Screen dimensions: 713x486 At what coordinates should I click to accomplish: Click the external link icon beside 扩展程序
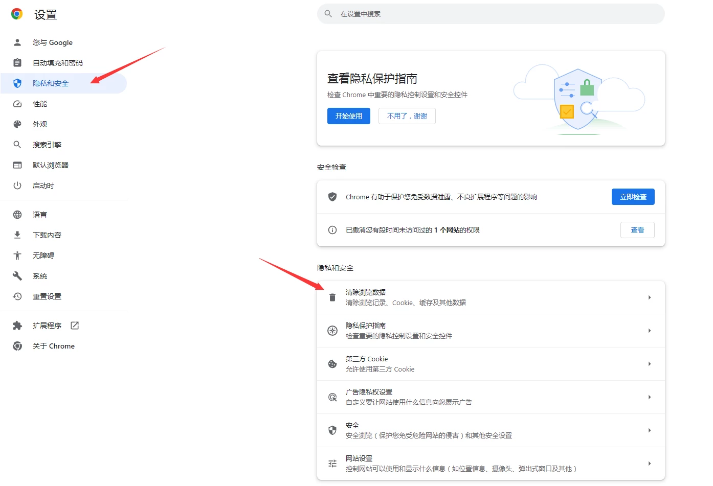coord(75,326)
